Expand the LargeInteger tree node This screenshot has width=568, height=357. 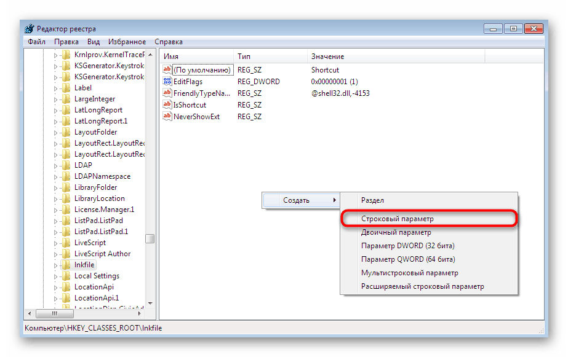(55, 100)
